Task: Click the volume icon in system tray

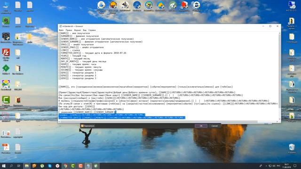Action: (274, 166)
